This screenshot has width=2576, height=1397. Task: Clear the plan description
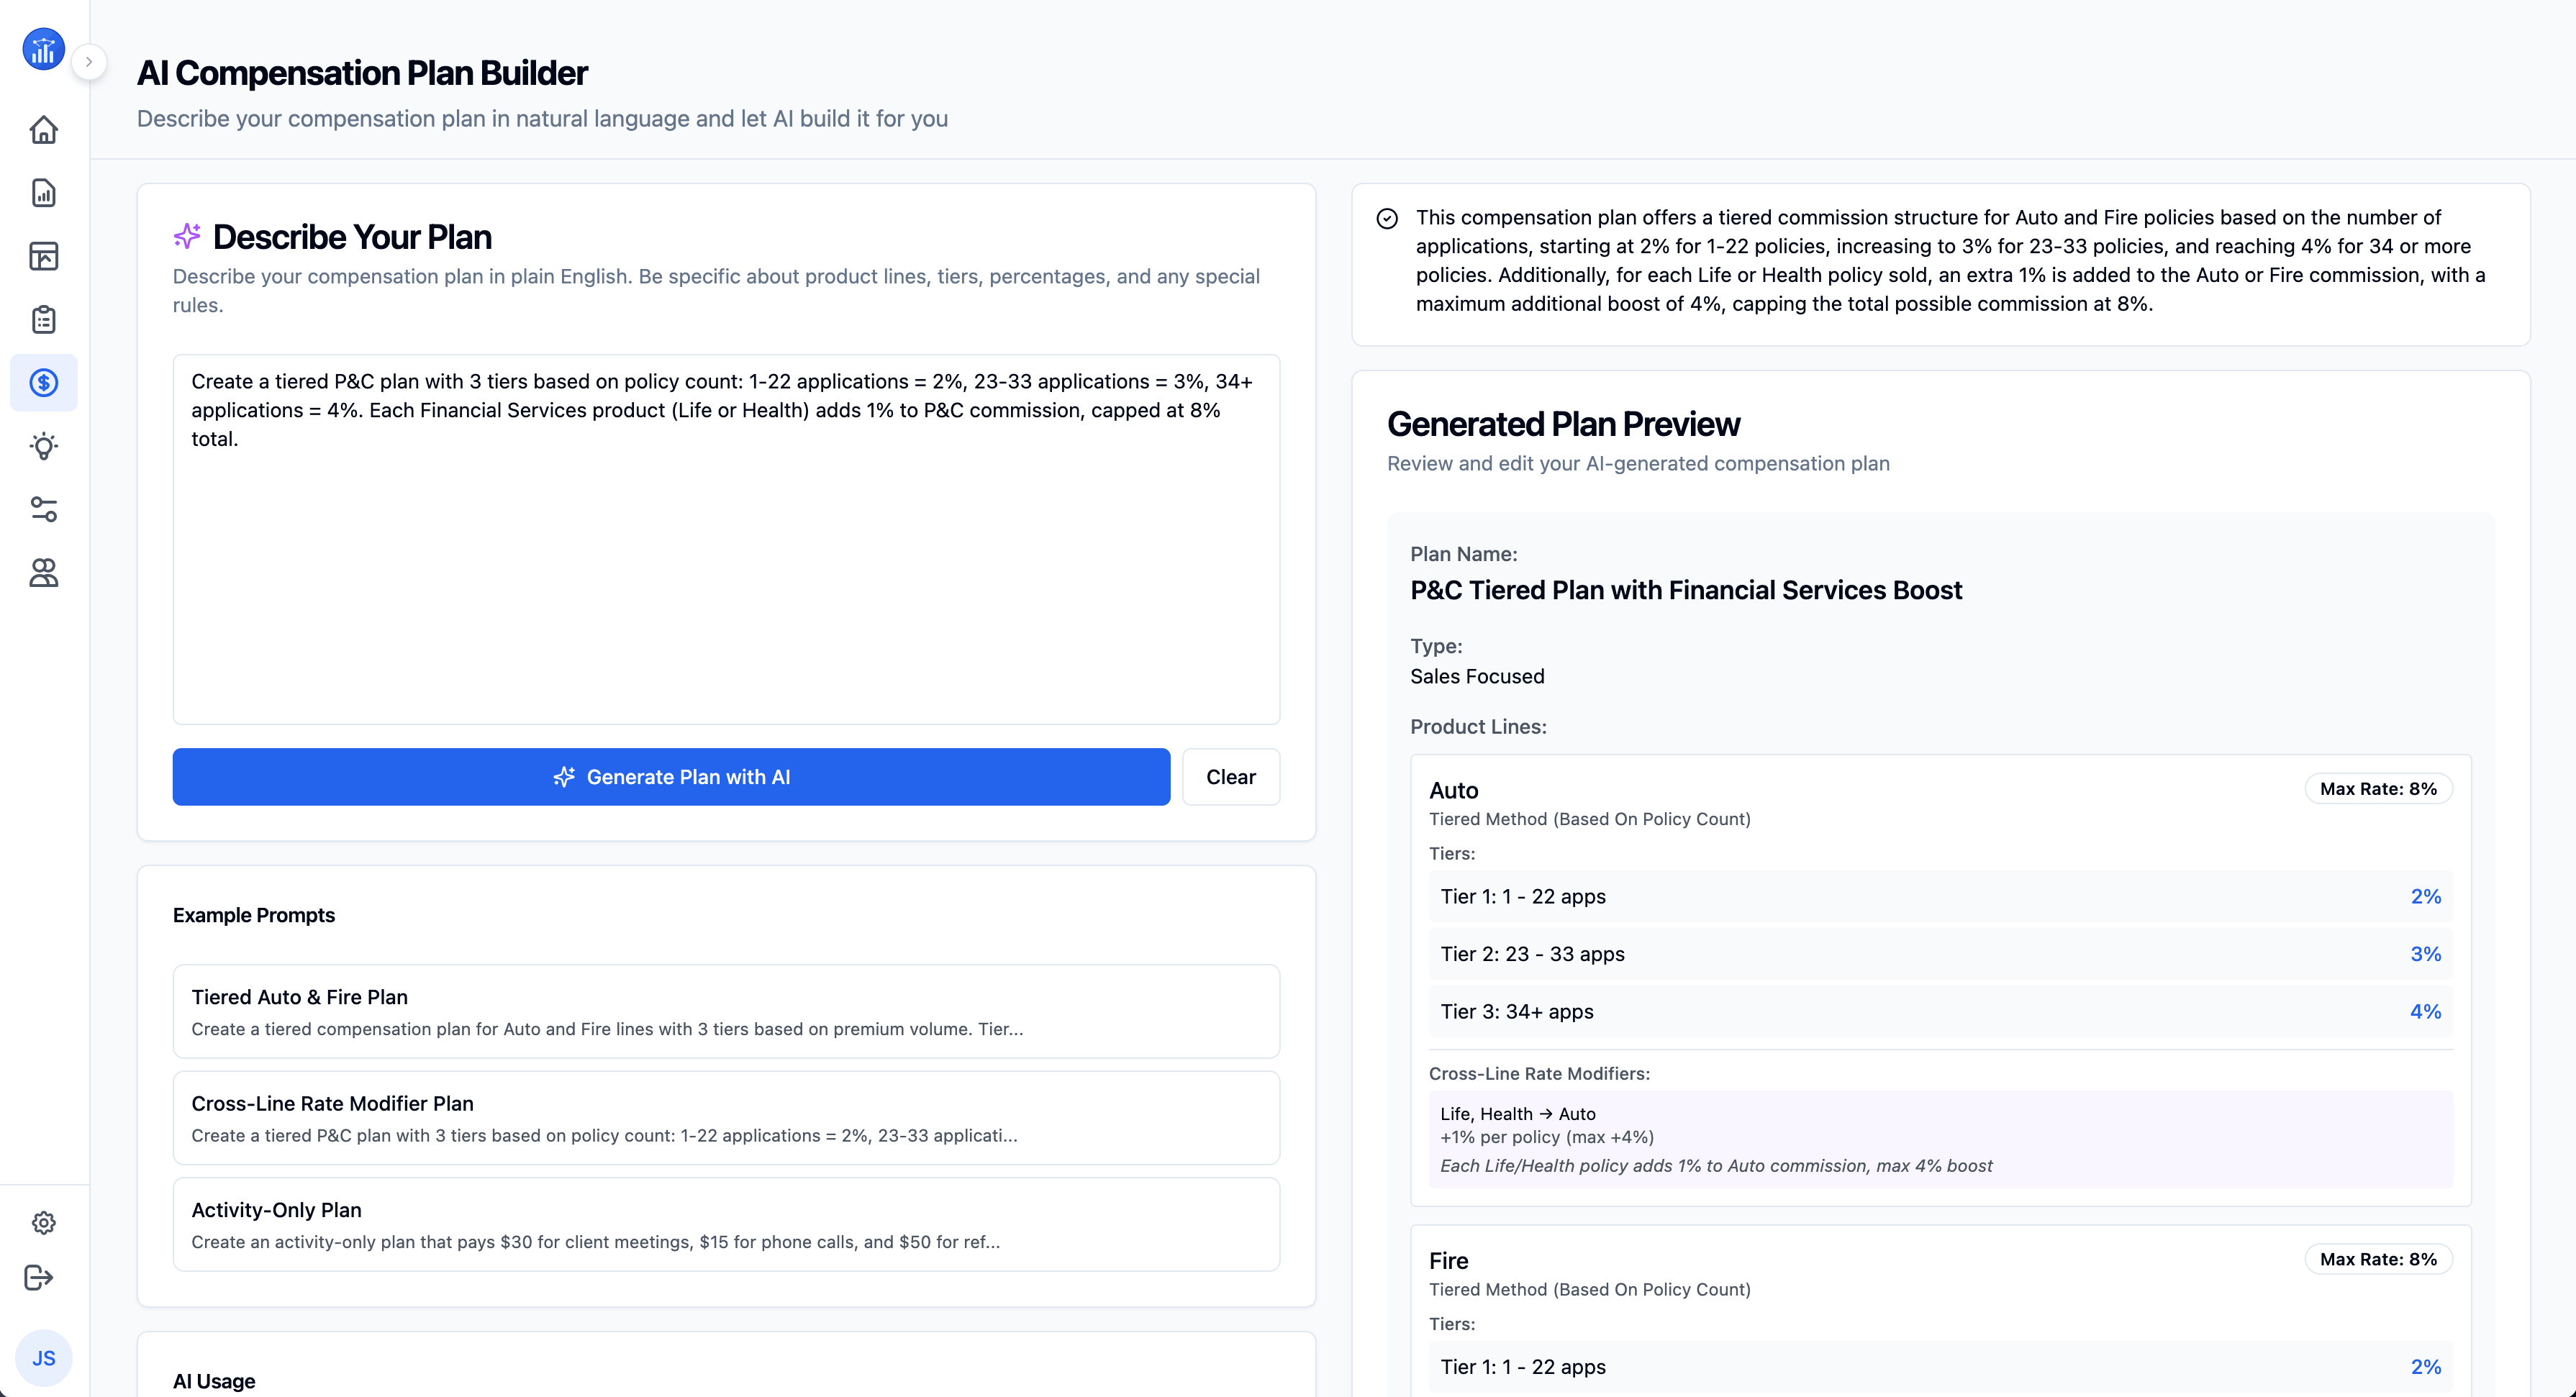tap(1230, 777)
